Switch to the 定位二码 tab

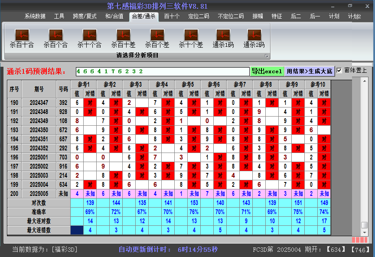coord(199,16)
